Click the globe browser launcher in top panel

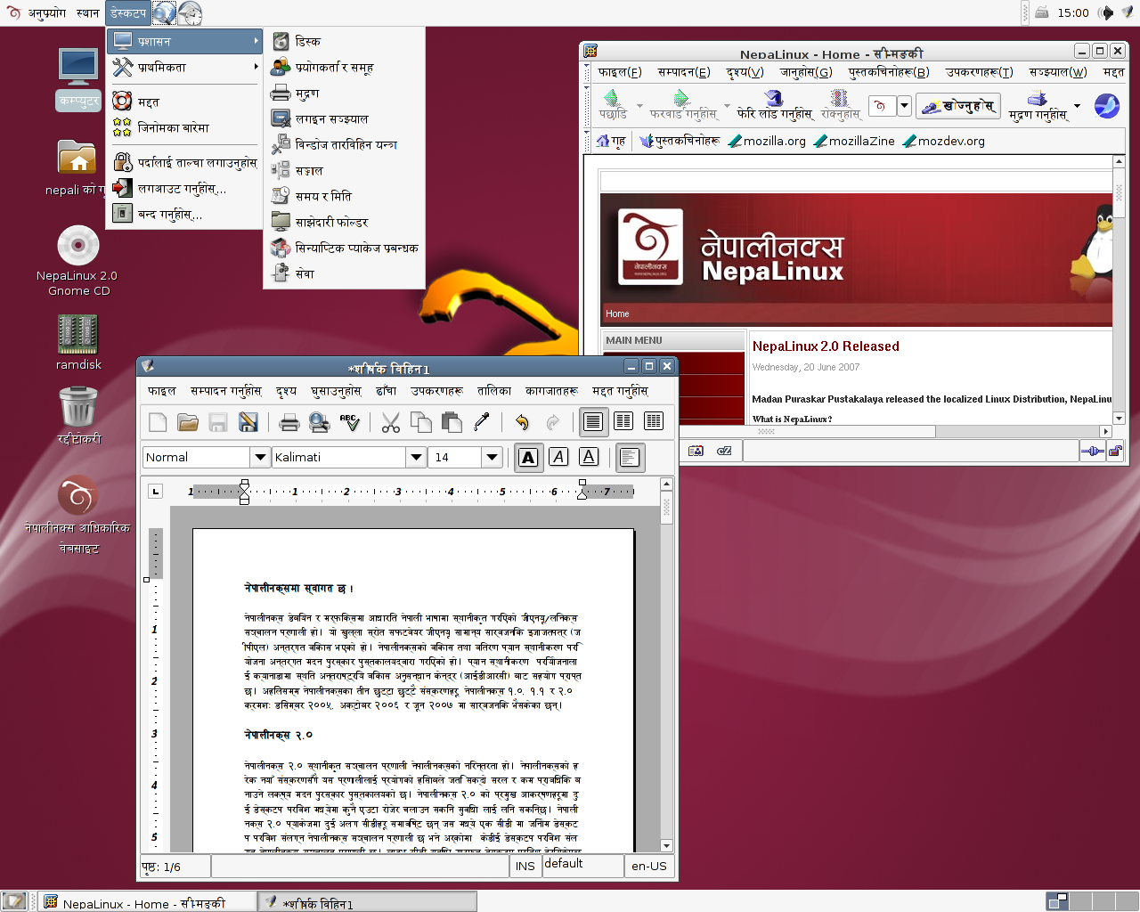point(164,12)
